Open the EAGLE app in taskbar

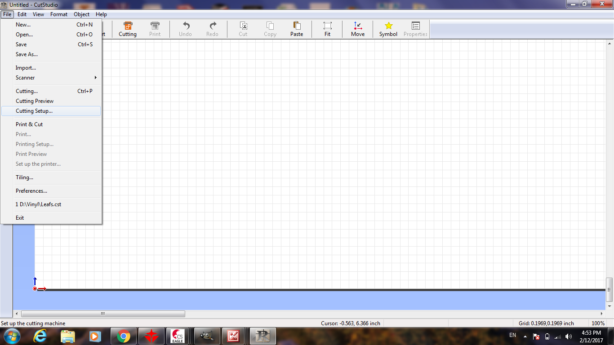coord(178,336)
